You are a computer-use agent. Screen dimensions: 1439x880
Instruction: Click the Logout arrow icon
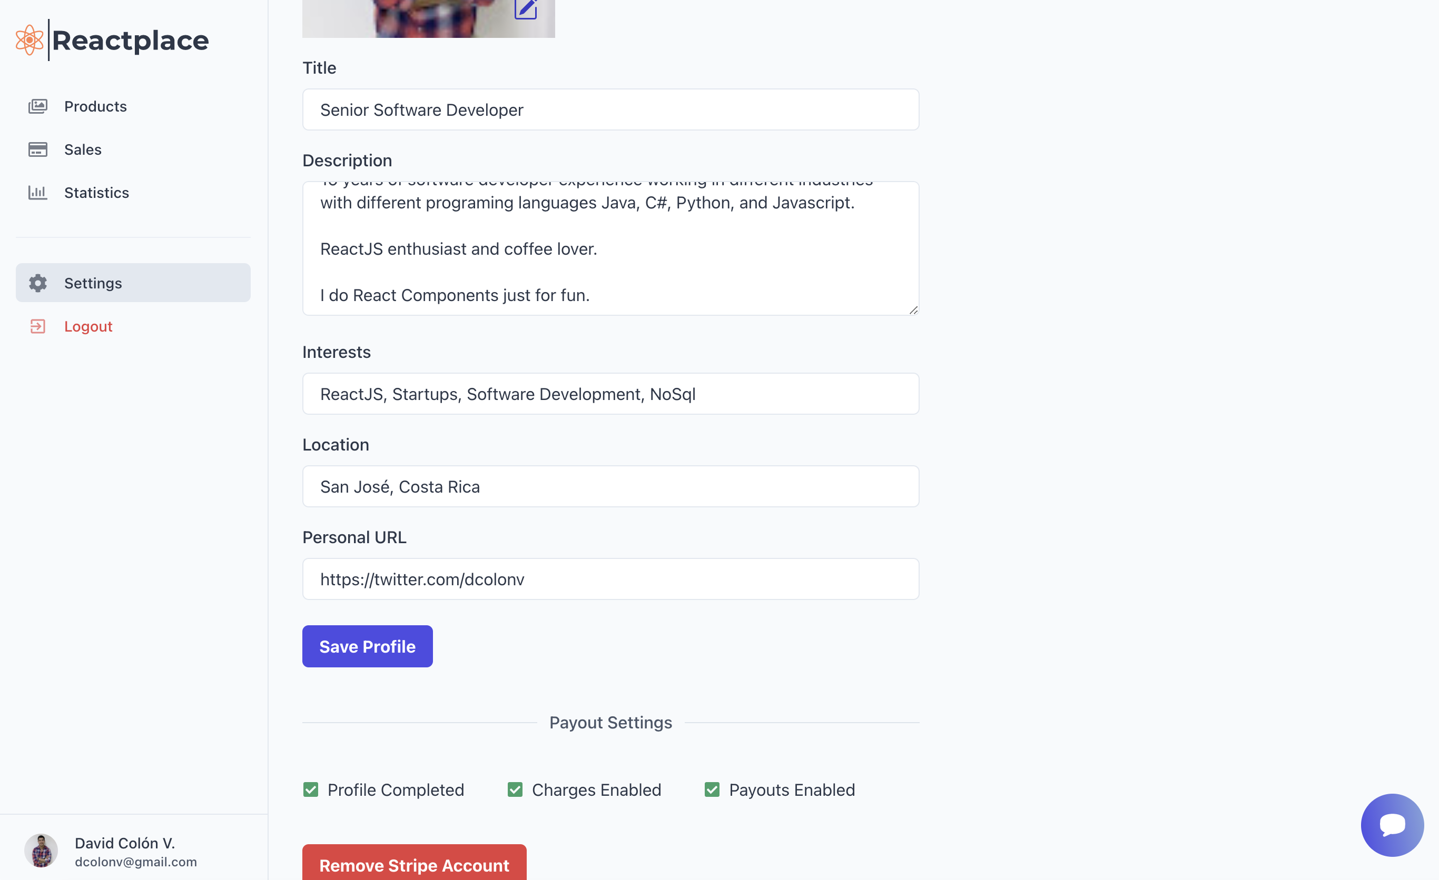click(37, 326)
